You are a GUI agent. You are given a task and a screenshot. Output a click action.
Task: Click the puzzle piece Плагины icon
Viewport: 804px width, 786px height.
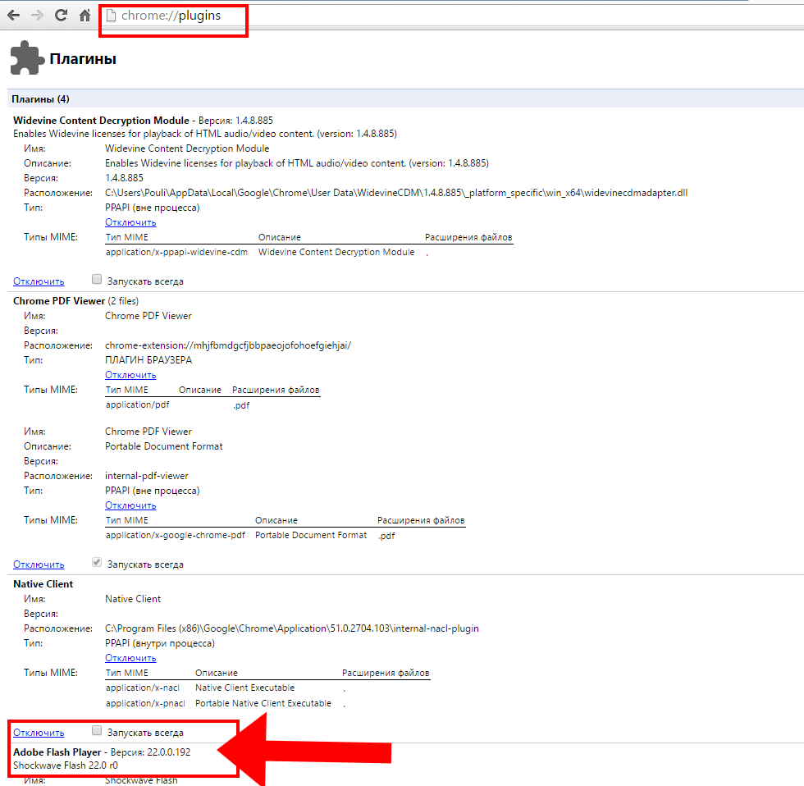coord(25,58)
